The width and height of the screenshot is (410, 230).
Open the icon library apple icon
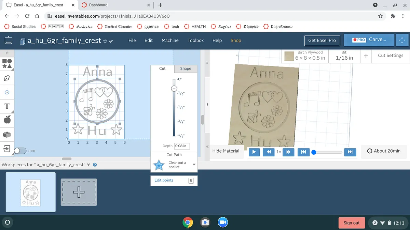(7, 120)
